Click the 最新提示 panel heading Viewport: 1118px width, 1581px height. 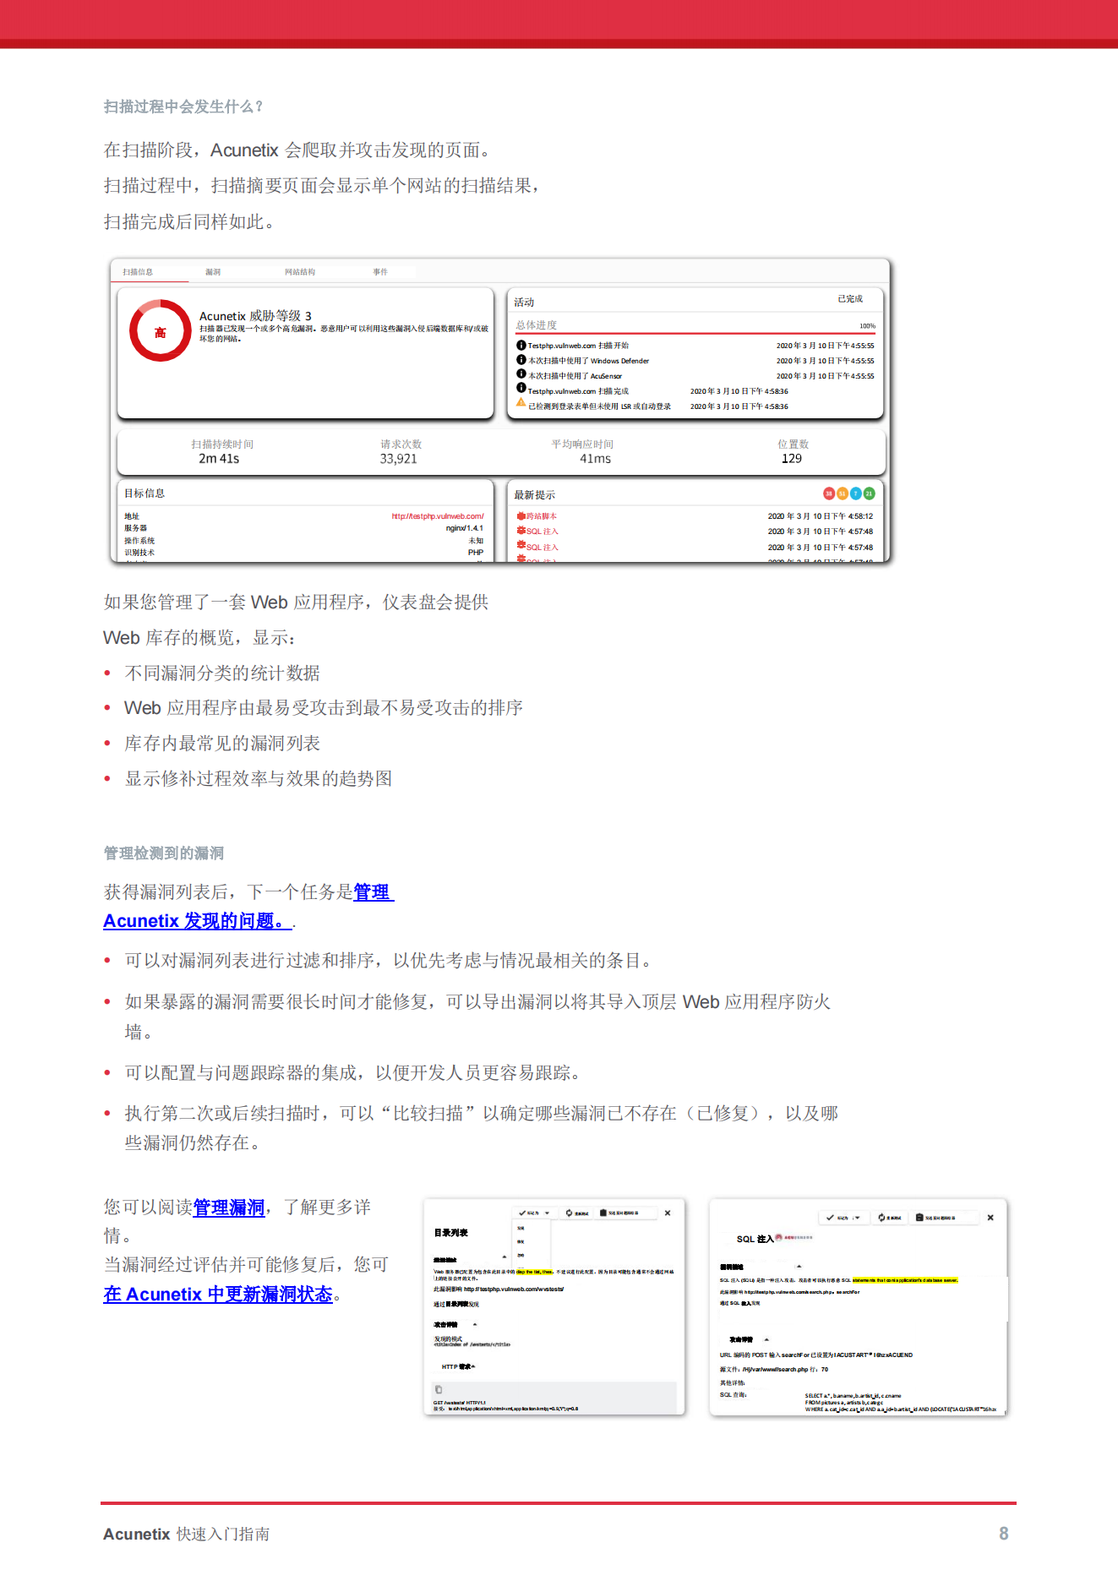(x=535, y=495)
